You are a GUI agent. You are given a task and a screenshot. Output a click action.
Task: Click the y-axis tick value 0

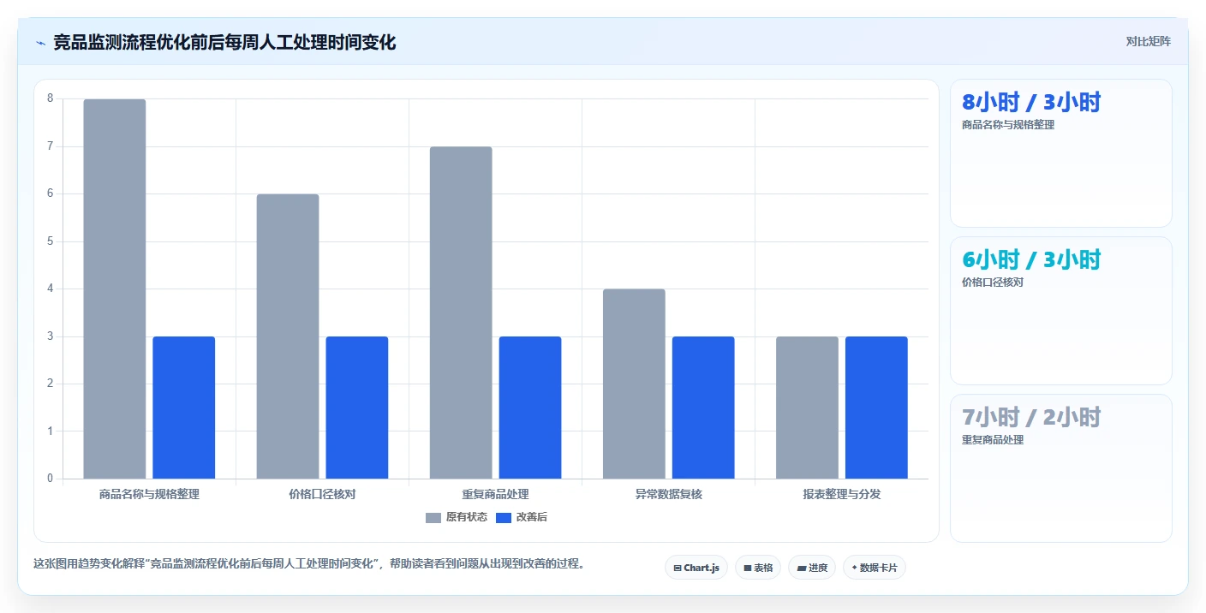[51, 479]
